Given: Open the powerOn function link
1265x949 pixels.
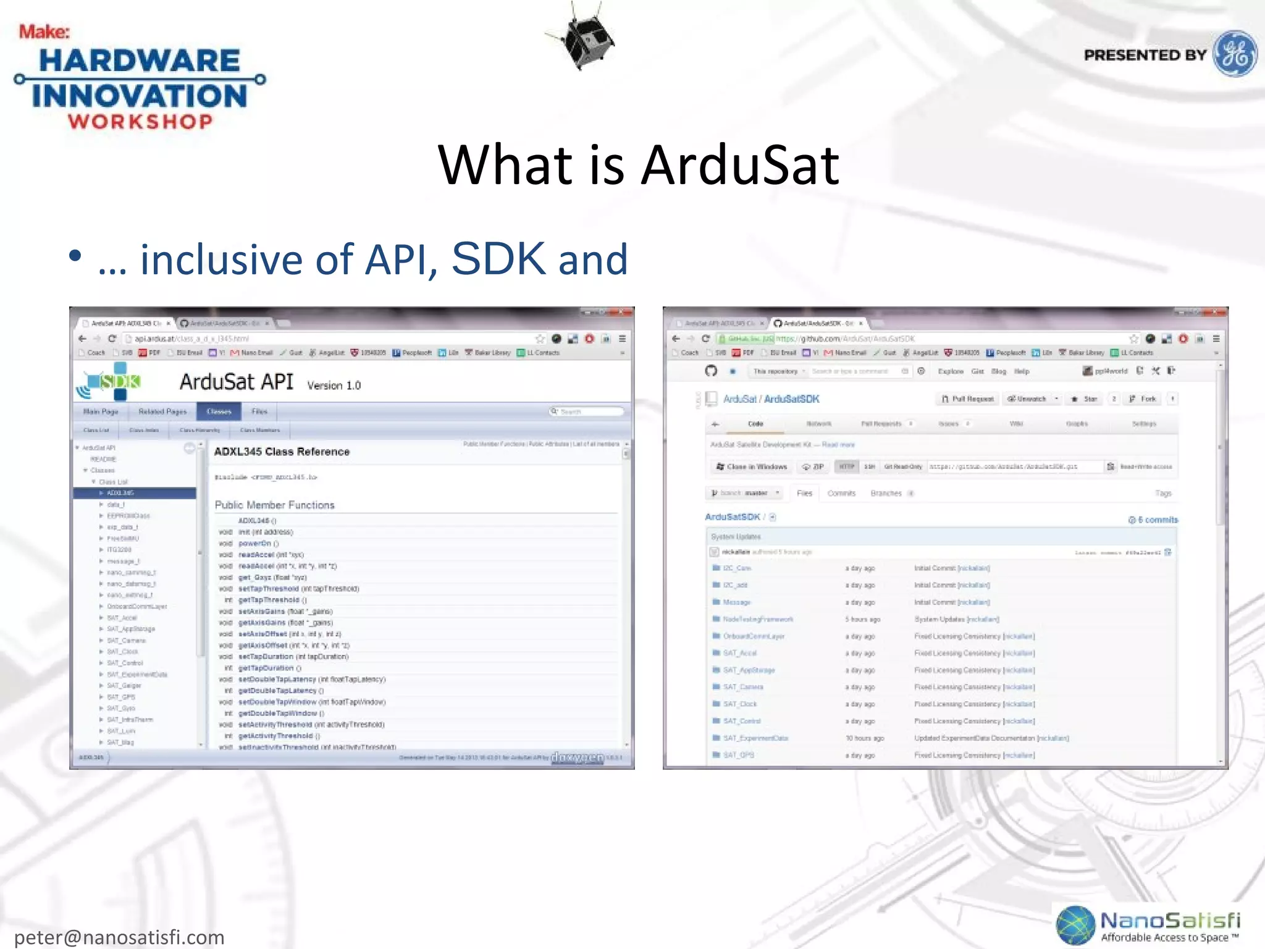Looking at the screenshot, I should click(254, 544).
